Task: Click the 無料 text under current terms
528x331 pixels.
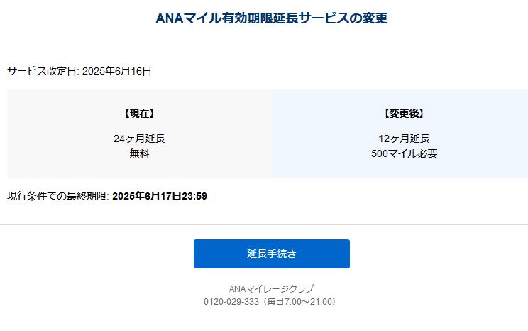Action: pyautogui.click(x=139, y=153)
